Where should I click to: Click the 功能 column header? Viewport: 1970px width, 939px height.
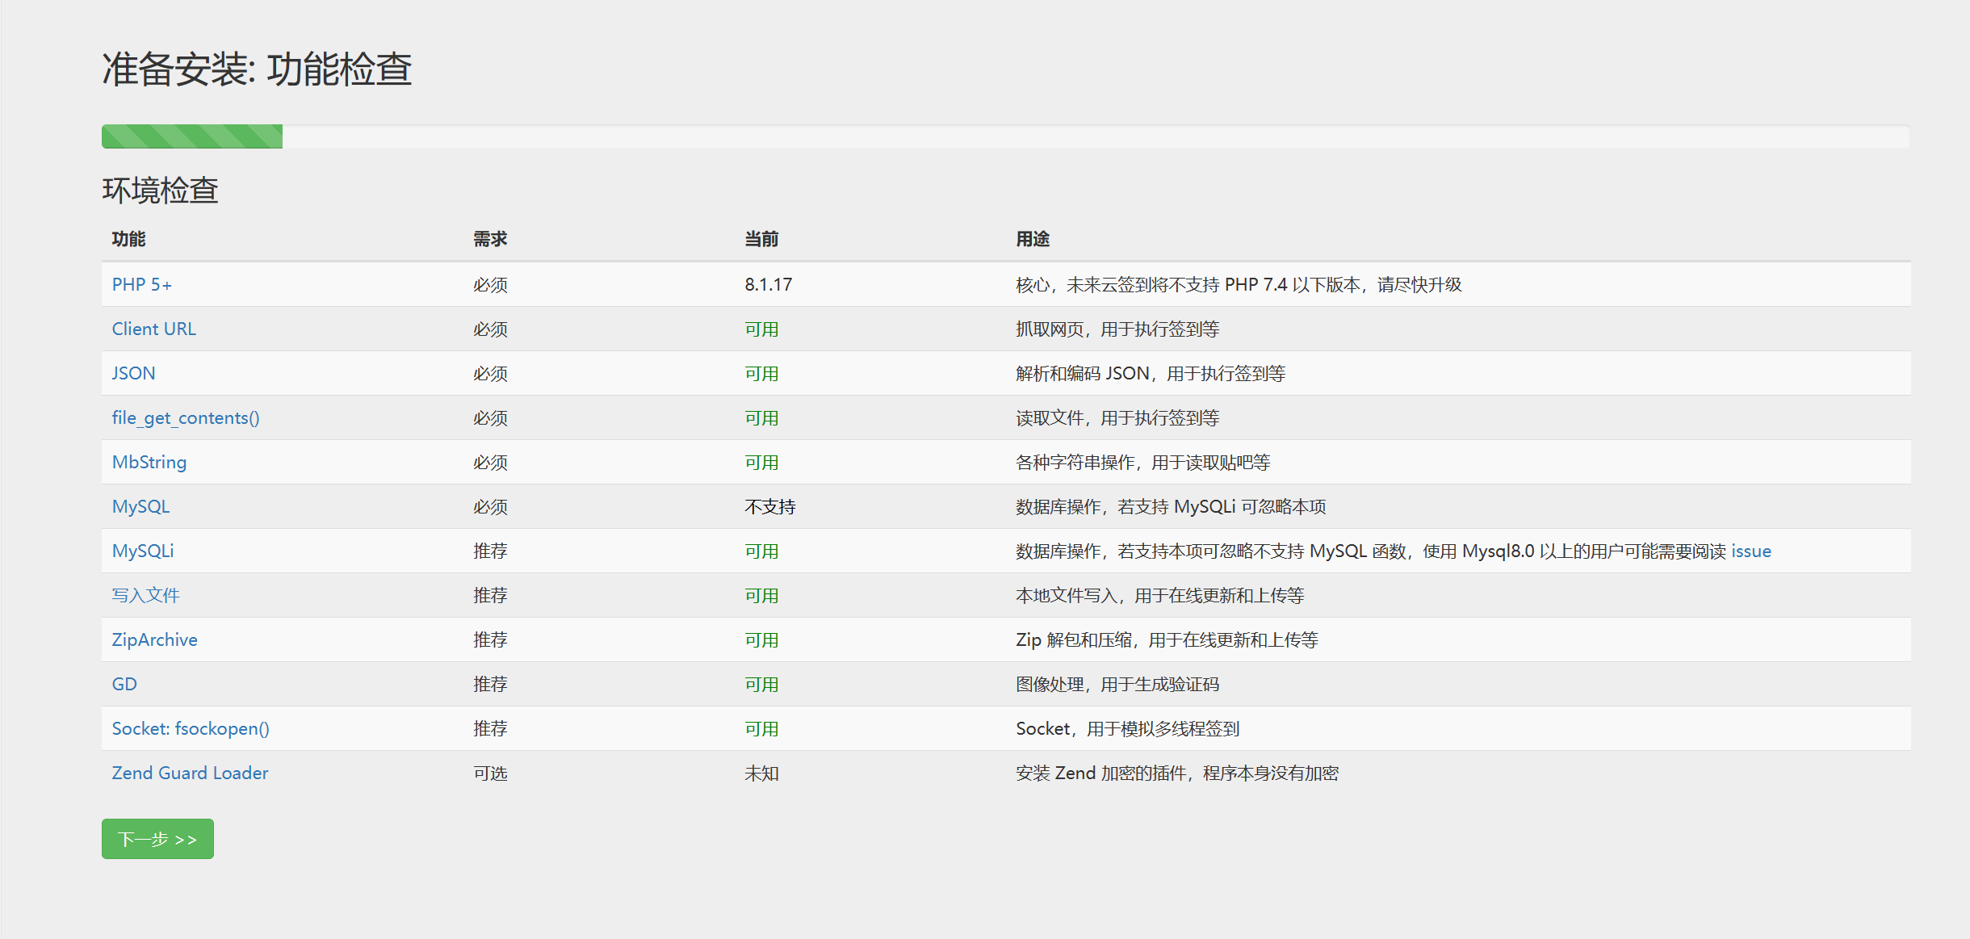pyautogui.click(x=128, y=239)
